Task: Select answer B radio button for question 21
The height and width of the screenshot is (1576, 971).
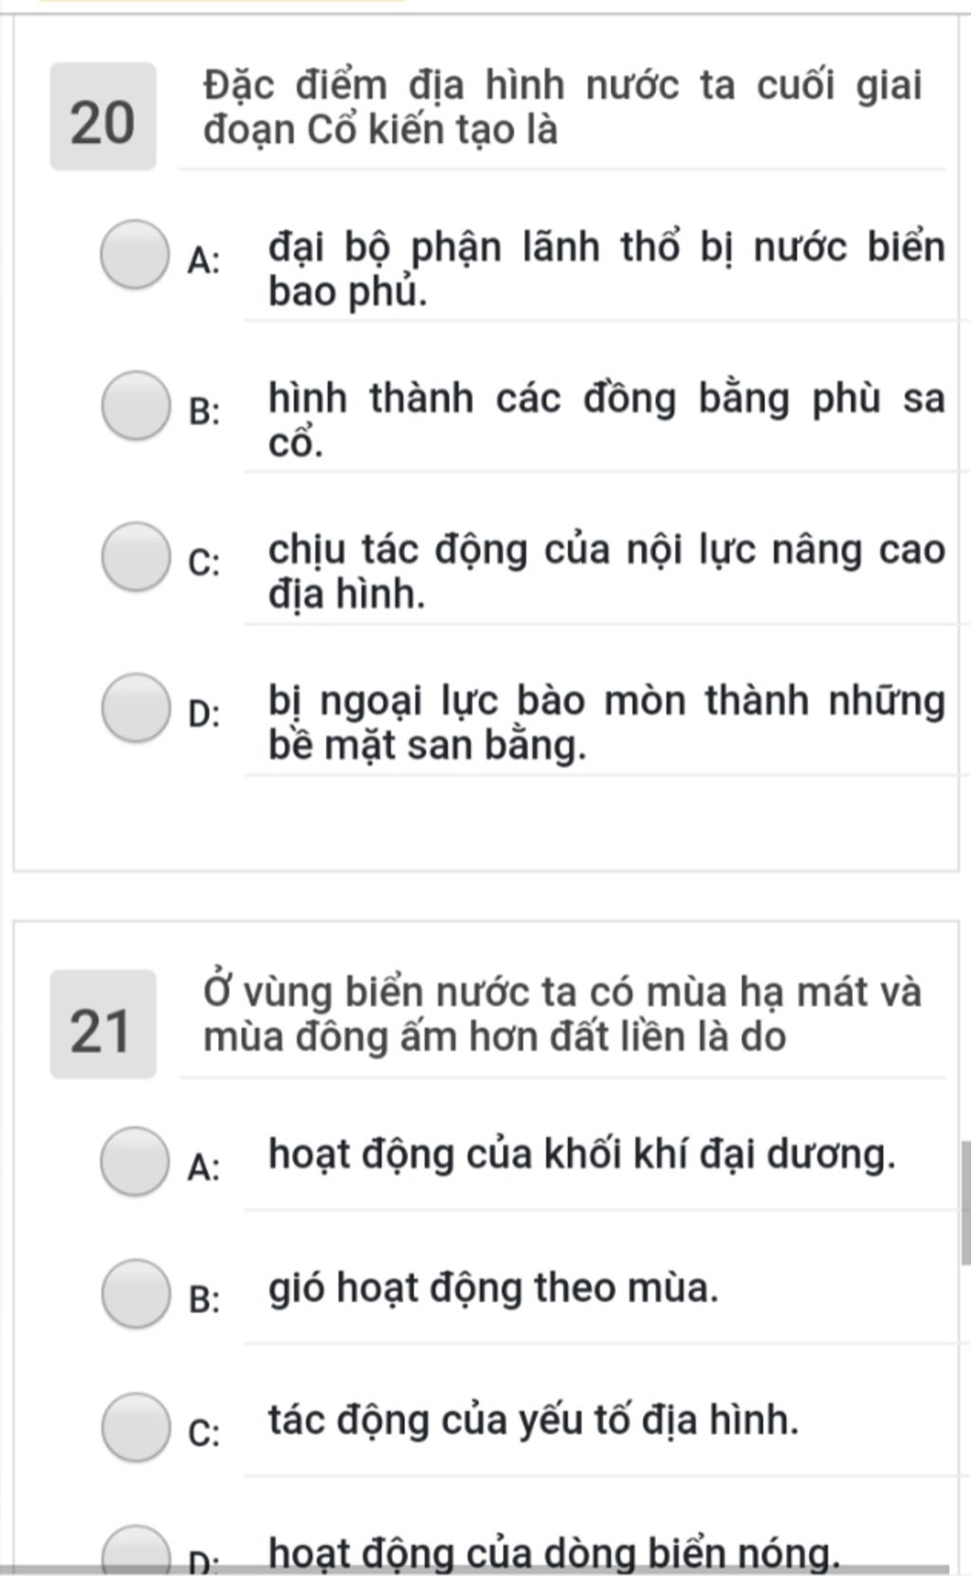Action: tap(135, 1294)
